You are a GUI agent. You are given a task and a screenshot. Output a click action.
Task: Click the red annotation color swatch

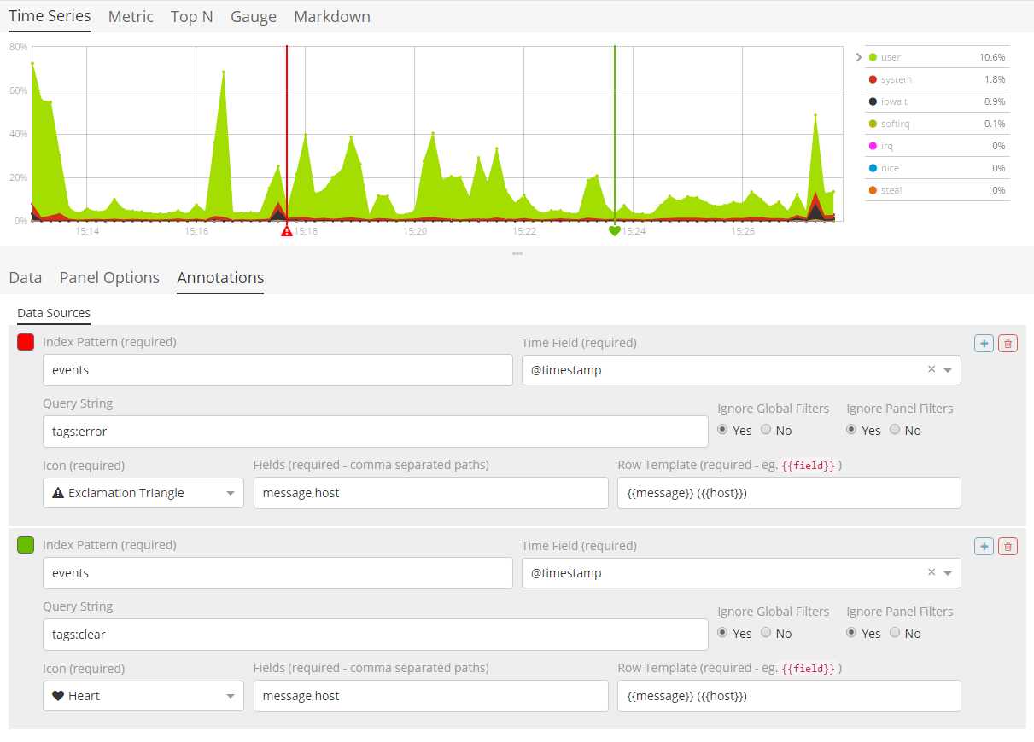pos(26,342)
